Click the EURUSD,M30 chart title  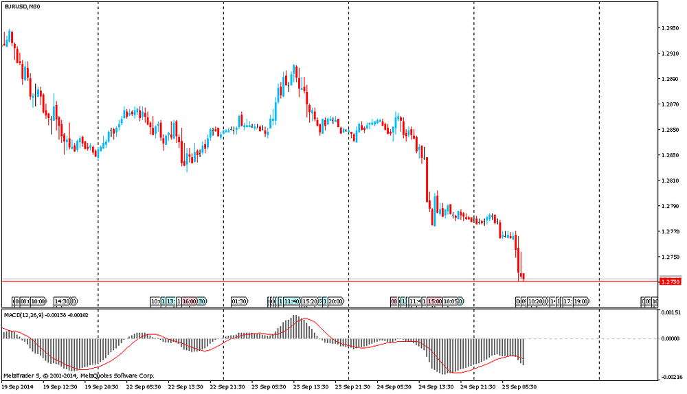tap(21, 6)
